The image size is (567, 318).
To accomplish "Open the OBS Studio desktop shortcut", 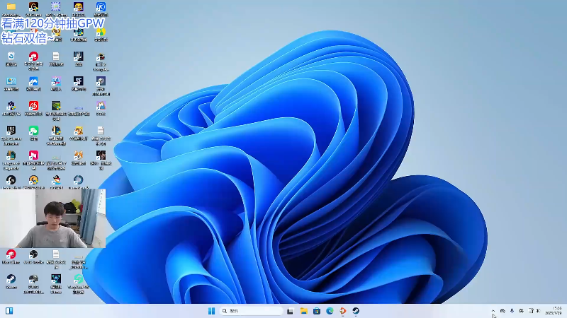I will tap(33, 254).
